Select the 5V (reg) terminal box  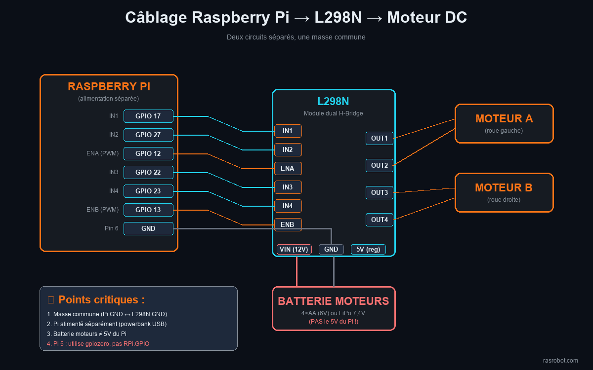[368, 249]
